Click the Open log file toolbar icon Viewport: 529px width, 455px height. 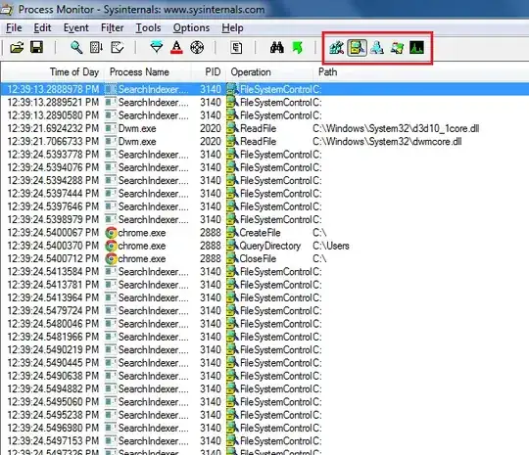[17, 48]
